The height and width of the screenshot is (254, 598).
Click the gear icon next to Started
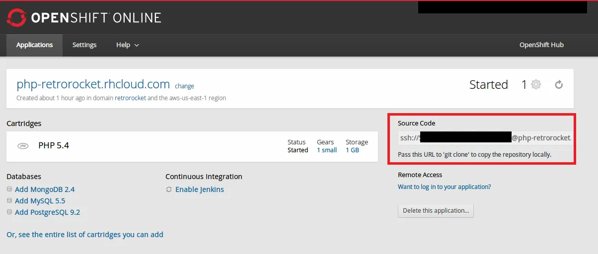tap(535, 85)
